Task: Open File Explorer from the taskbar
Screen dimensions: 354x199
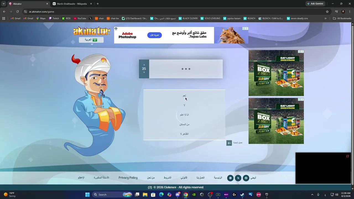Action: (145, 195)
